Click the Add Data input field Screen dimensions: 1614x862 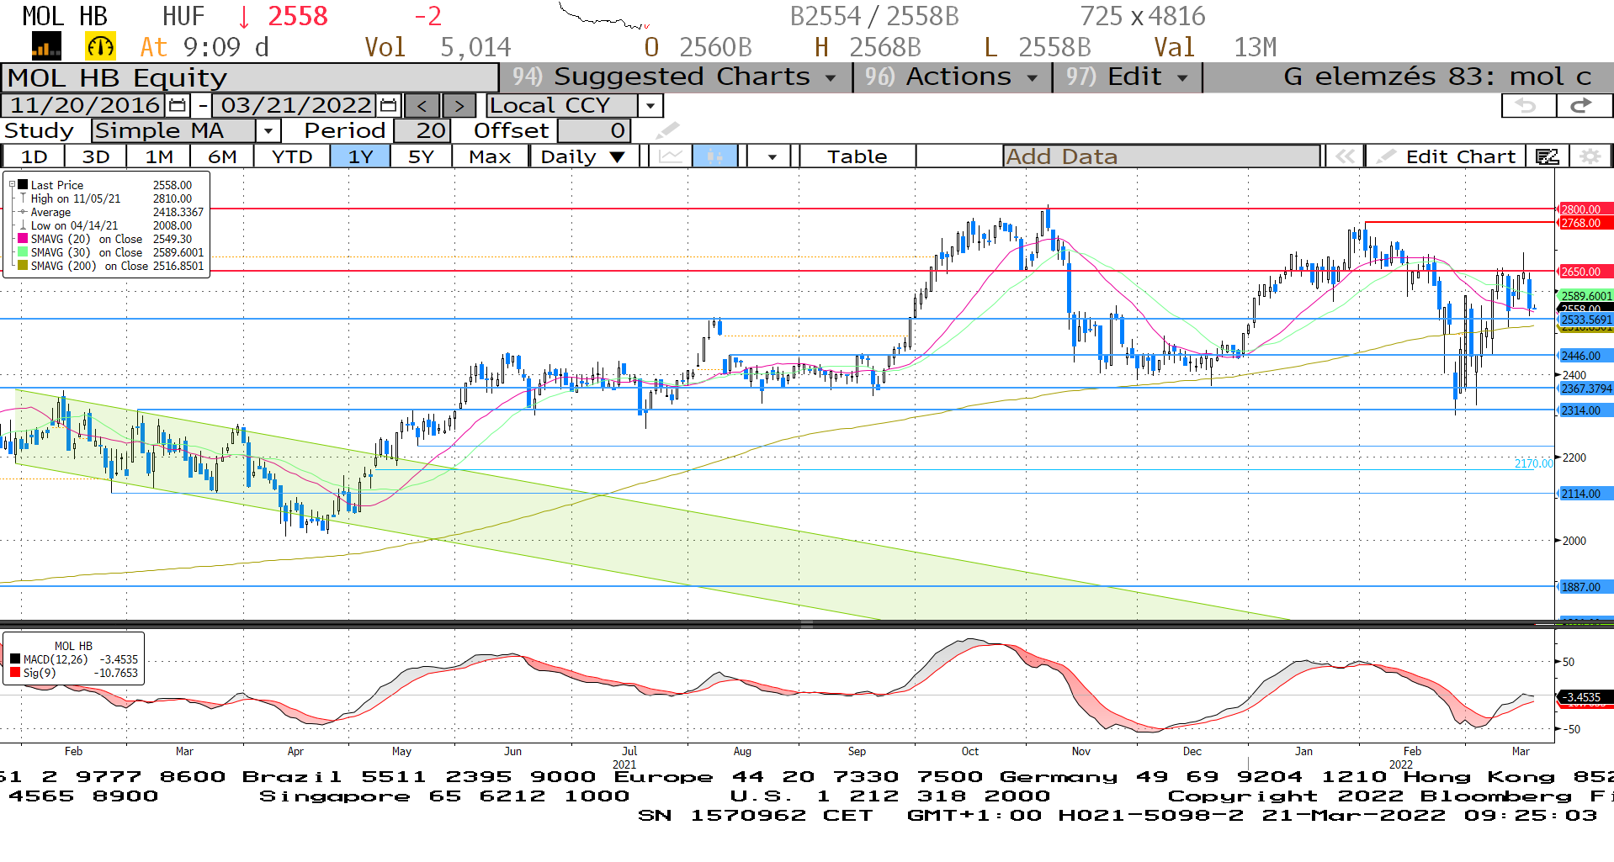coord(1162,156)
